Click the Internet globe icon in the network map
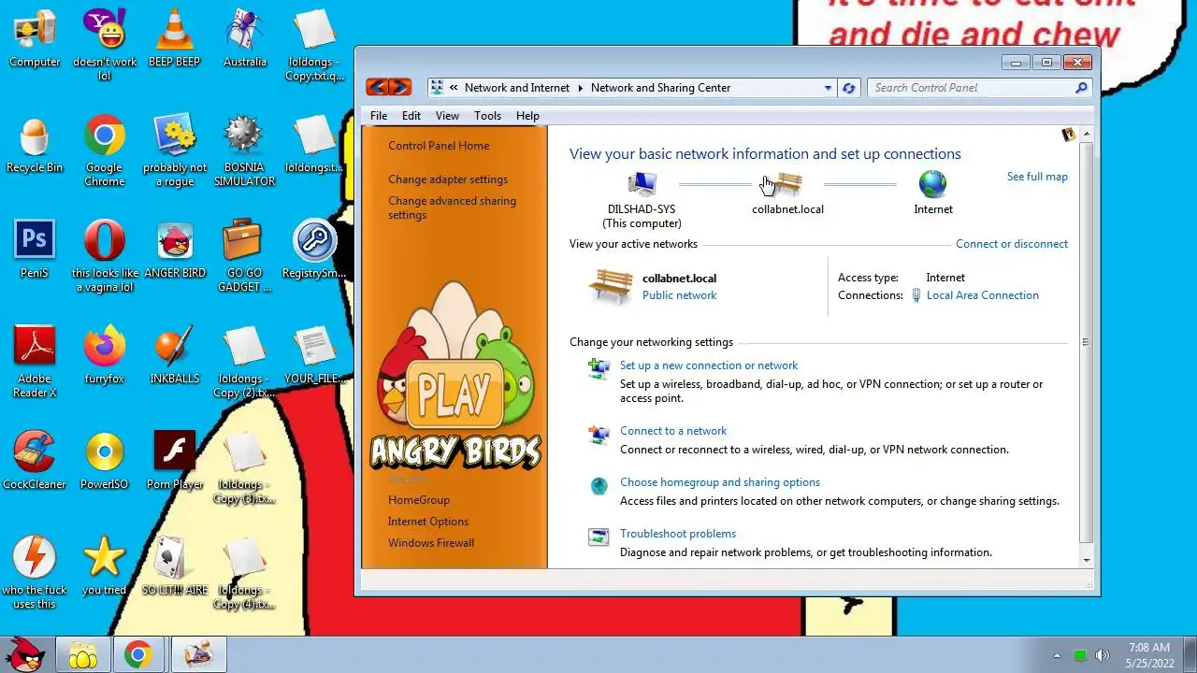 932,184
